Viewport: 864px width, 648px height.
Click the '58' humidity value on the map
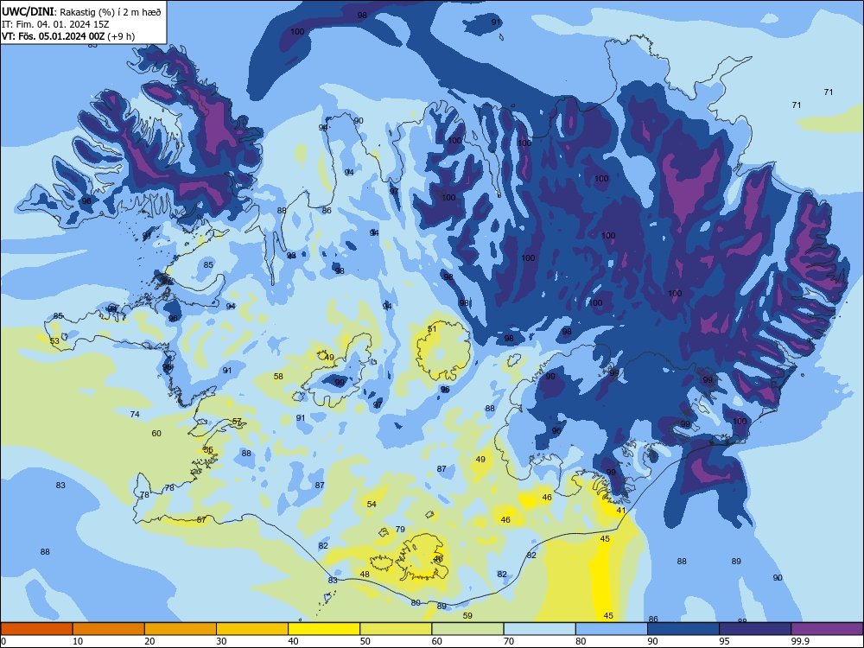[x=278, y=377]
